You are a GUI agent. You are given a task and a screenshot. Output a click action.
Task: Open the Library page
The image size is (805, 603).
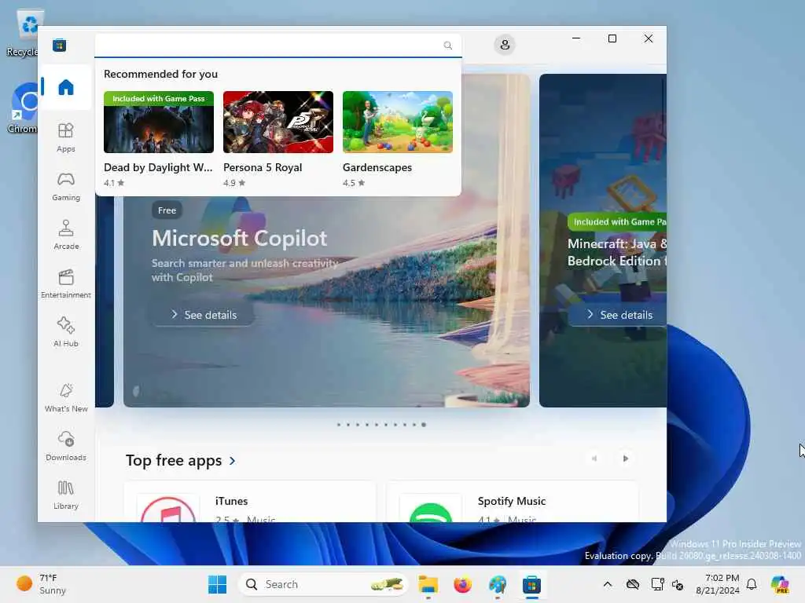click(x=66, y=495)
